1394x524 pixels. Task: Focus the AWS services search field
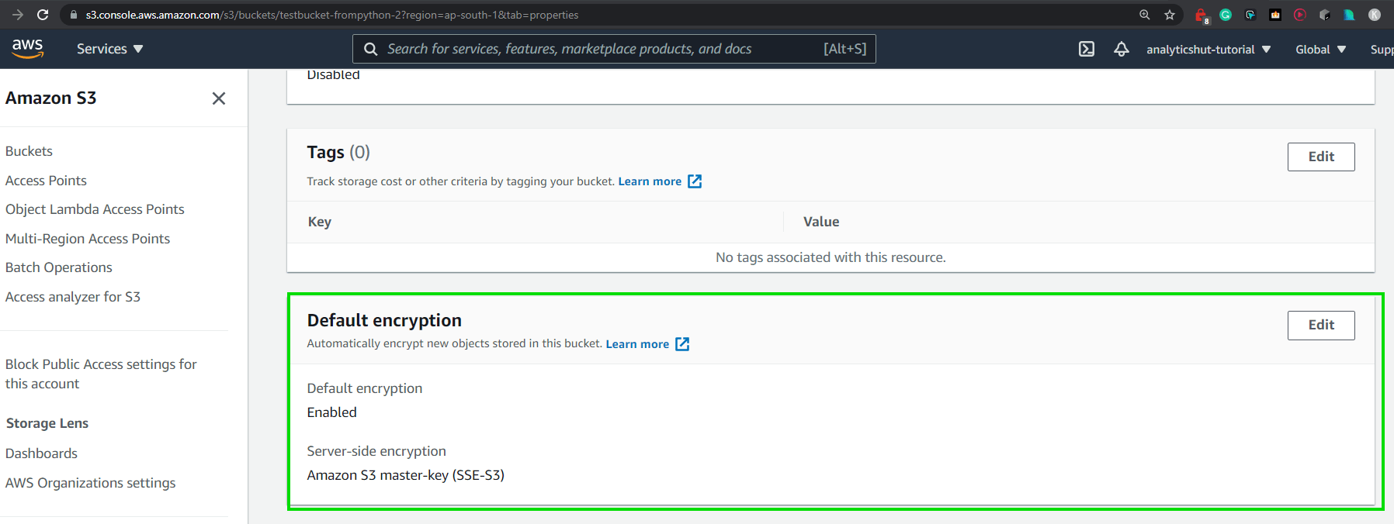614,49
